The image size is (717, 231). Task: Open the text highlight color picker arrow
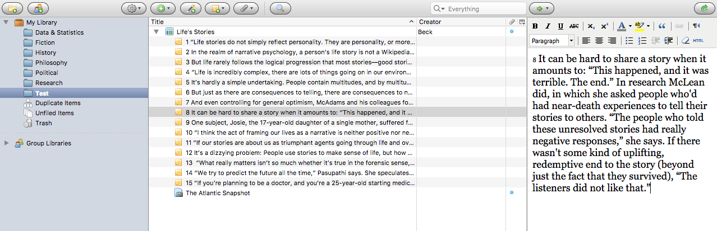coord(649,26)
